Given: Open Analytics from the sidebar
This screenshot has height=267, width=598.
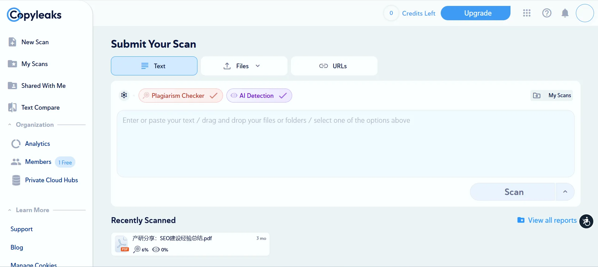Looking at the screenshot, I should click(x=37, y=144).
